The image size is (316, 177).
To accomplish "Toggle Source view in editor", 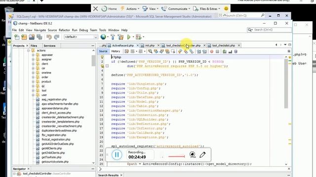I will (103, 51).
